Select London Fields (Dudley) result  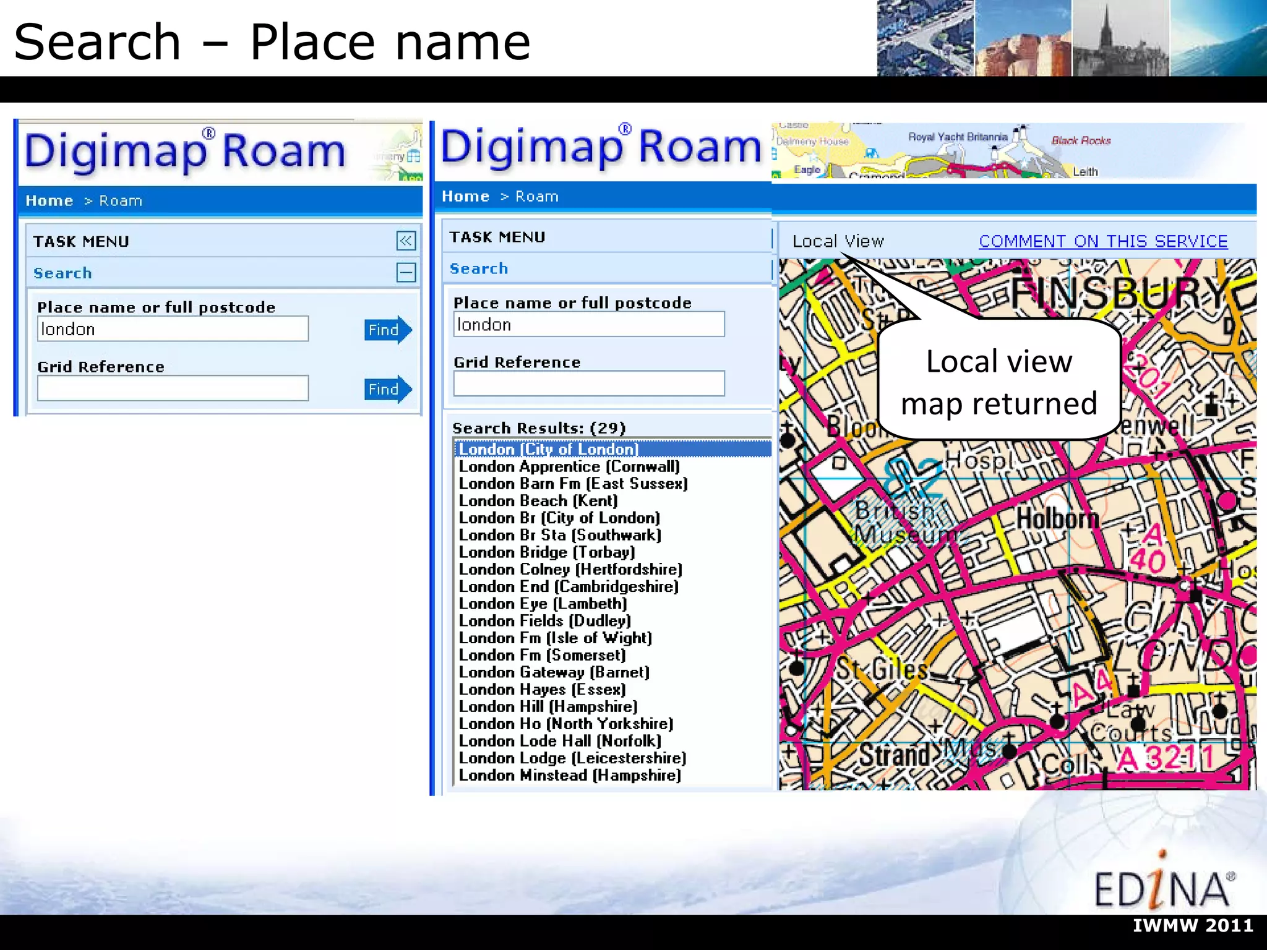(x=545, y=621)
